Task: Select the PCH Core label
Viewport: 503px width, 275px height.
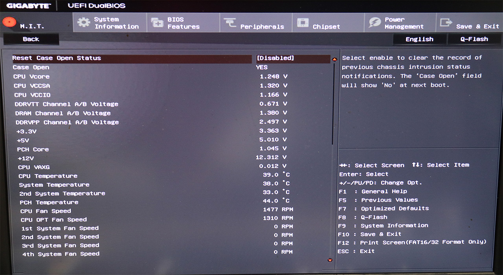Action: [x=33, y=149]
